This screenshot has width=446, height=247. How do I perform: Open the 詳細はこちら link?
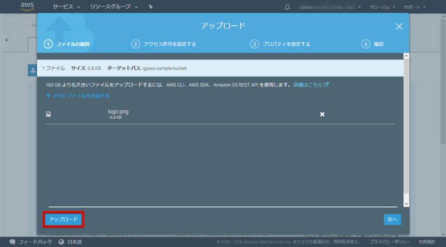(x=311, y=85)
